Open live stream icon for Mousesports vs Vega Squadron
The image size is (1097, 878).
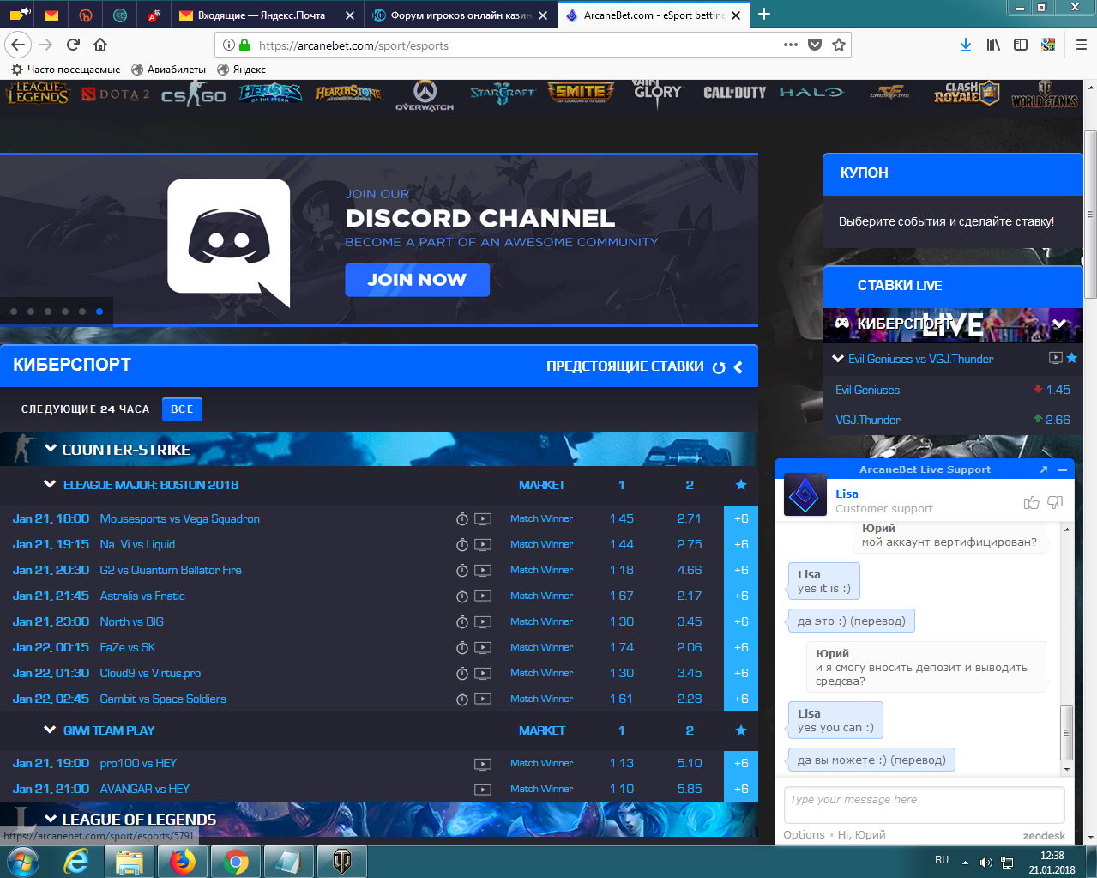[483, 519]
